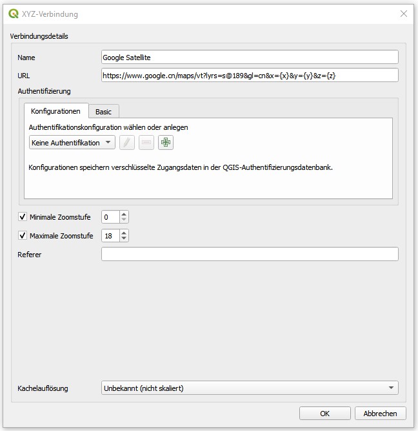Click text 'Authentifikationskonfiguration wählen oder anlegen'

point(108,127)
